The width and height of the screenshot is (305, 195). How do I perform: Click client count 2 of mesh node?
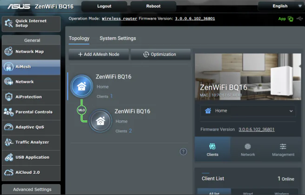click(130, 131)
